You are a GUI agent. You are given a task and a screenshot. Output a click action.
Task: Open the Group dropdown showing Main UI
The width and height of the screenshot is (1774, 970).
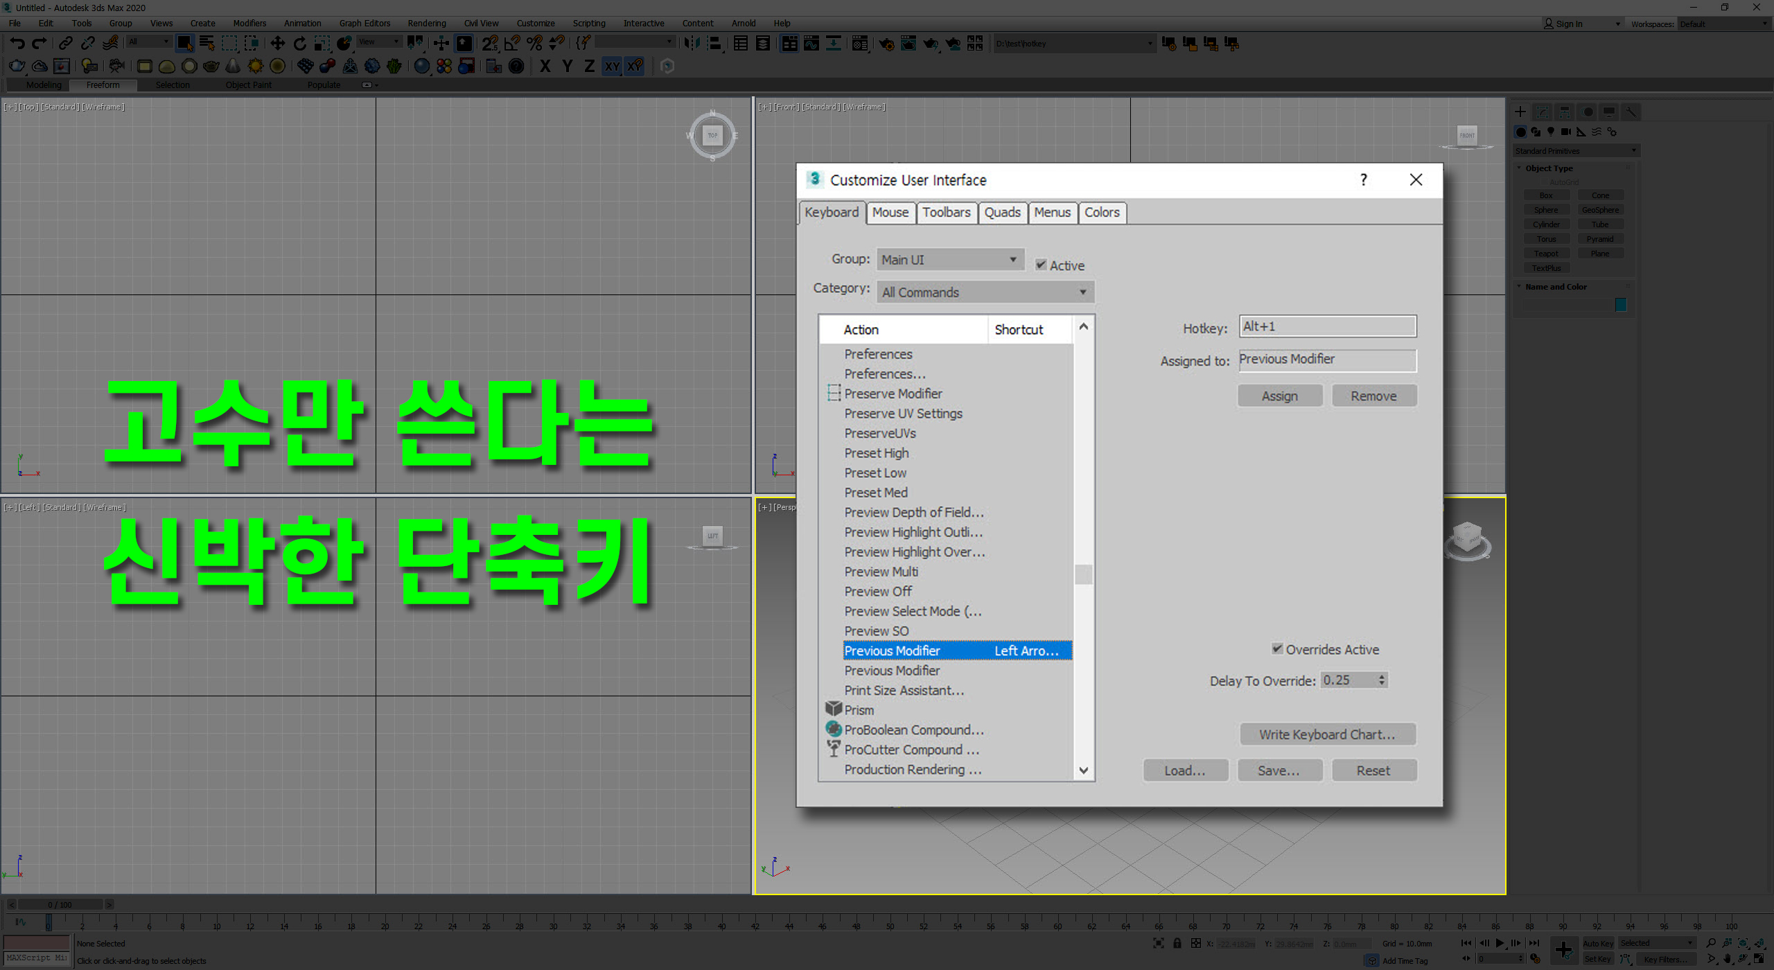(x=949, y=260)
